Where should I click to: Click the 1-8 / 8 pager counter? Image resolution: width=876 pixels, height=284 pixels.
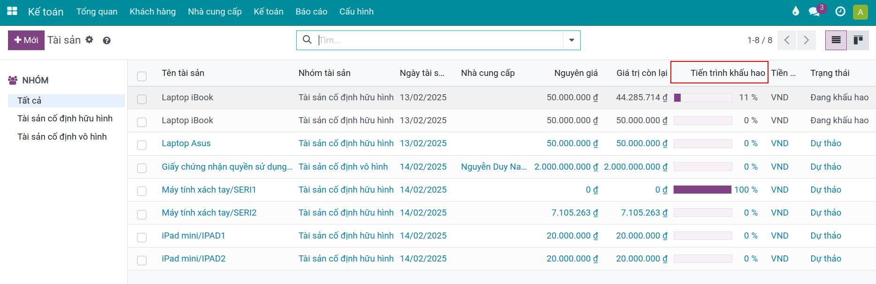[760, 40]
